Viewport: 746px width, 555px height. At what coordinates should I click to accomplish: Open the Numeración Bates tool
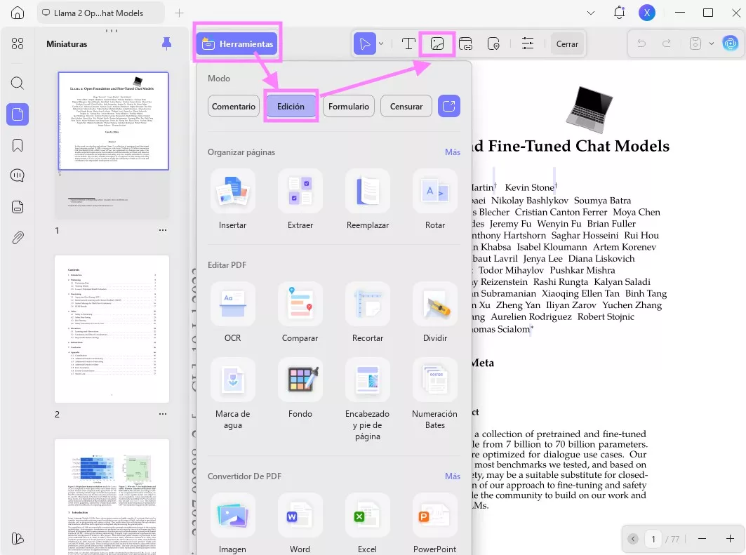click(x=435, y=394)
